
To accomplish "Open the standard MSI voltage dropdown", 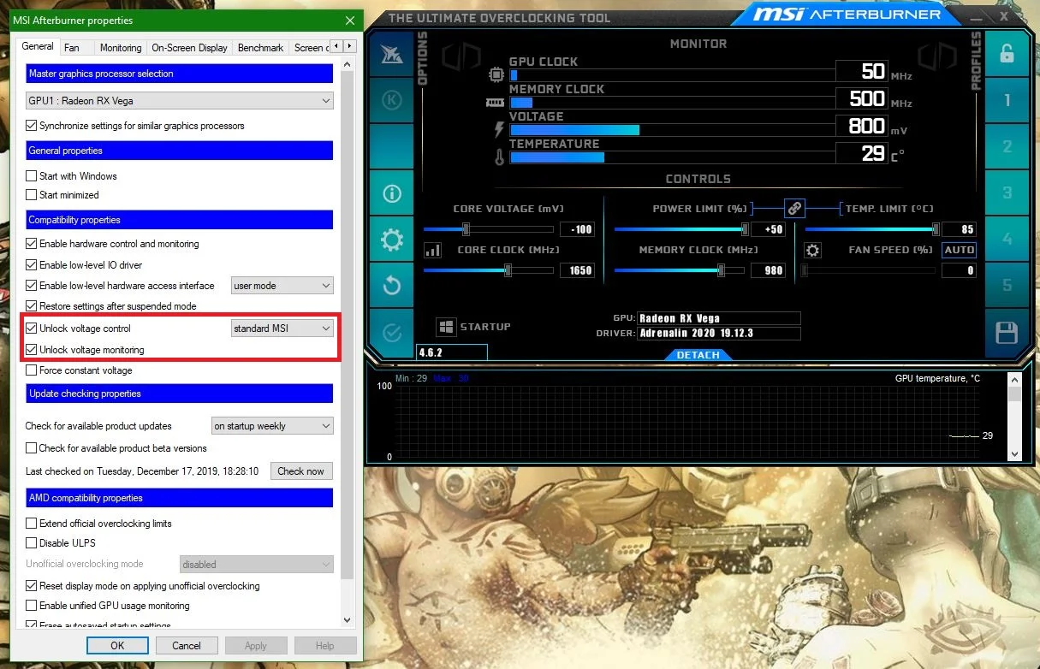I will pyautogui.click(x=282, y=329).
